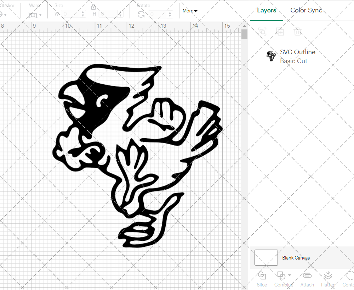
Task: Toggle the aspect ratio lock icon
Action: (93, 7)
